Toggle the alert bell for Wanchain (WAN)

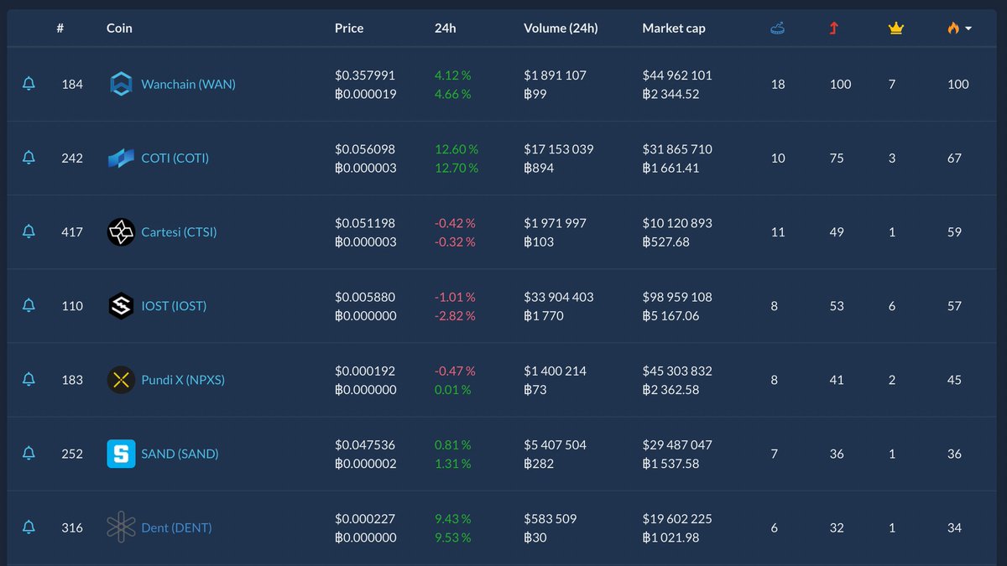(29, 84)
